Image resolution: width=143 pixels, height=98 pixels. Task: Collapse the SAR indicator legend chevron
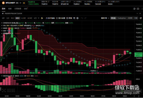tap(2, 31)
